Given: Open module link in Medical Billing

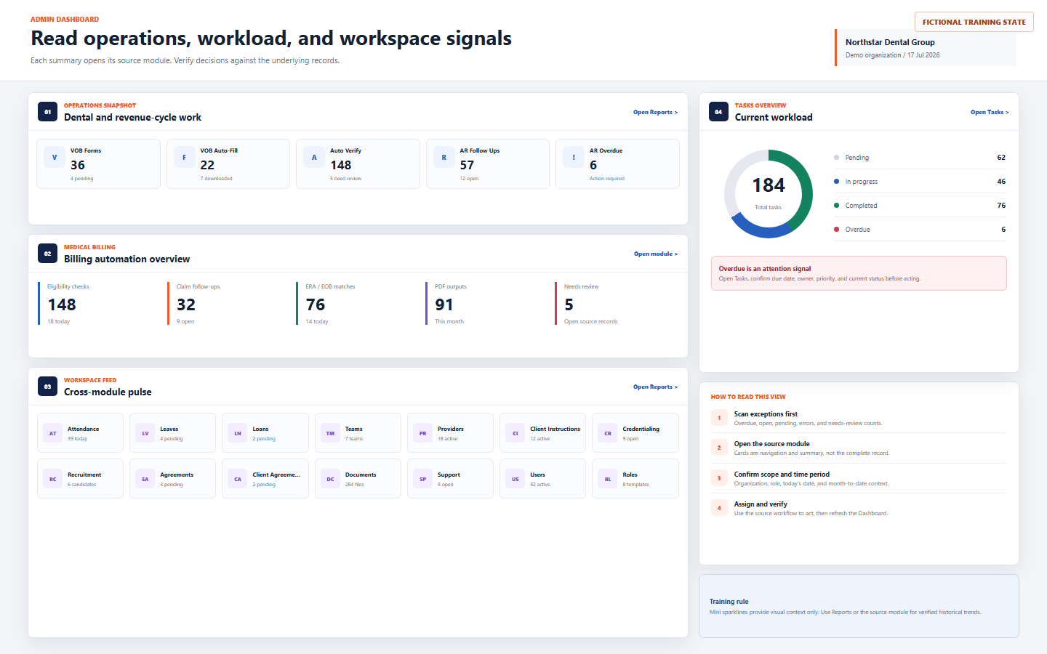Looking at the screenshot, I should tap(656, 254).
